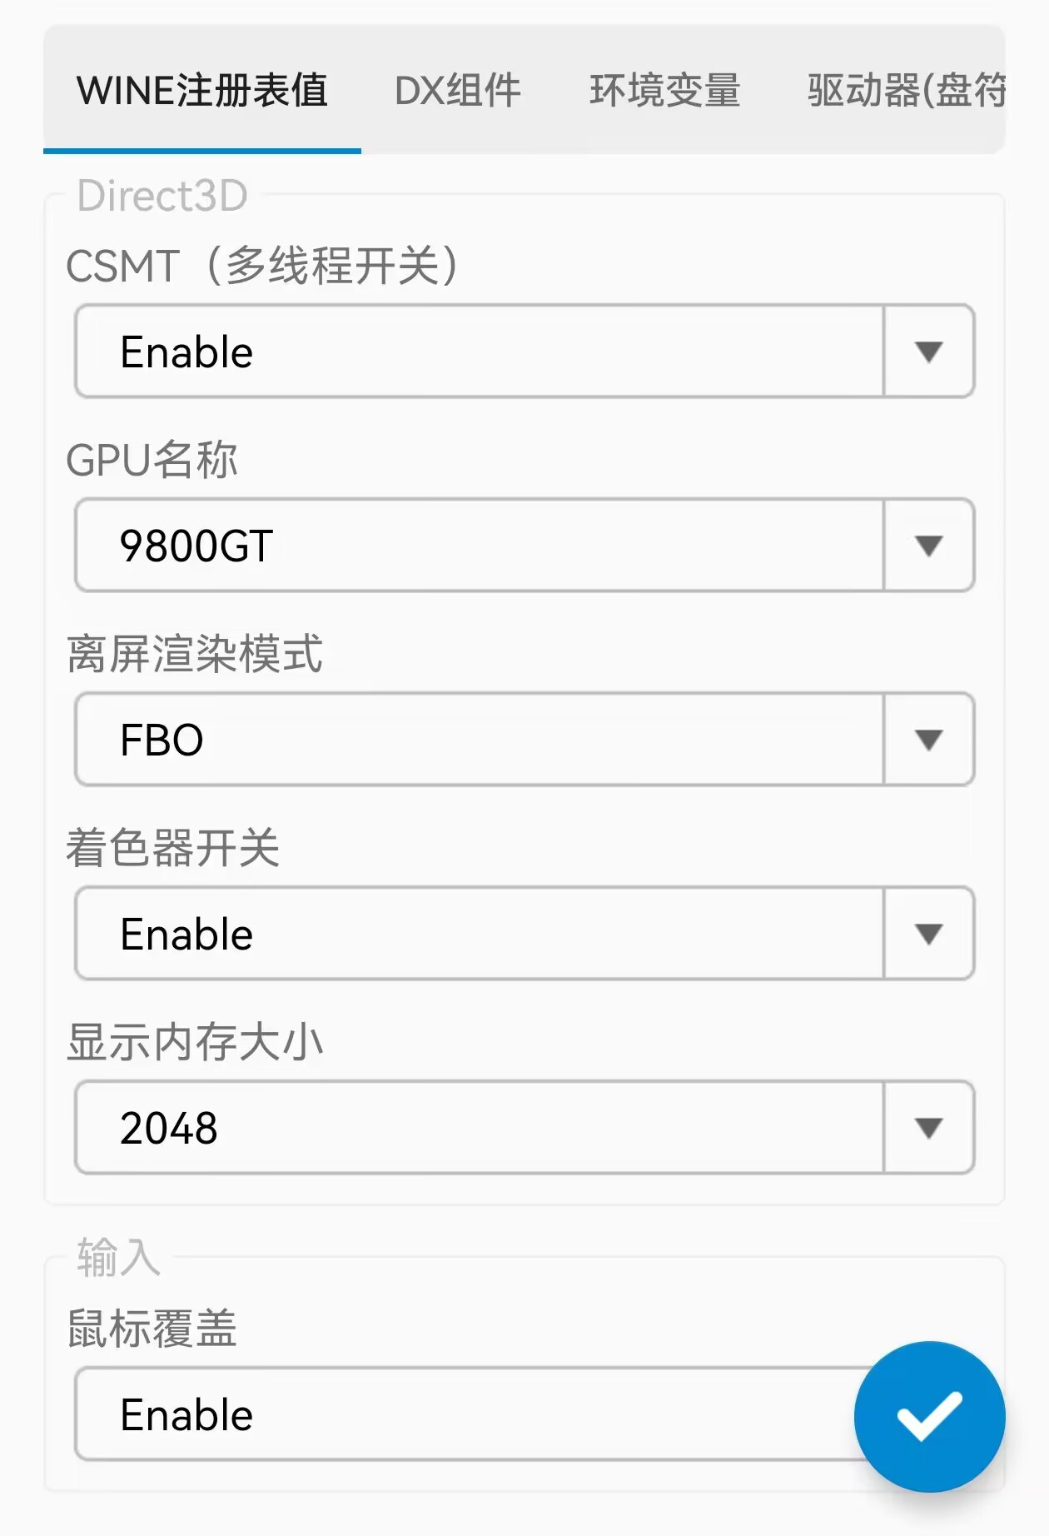Switch to the DX组件 tab

click(458, 90)
